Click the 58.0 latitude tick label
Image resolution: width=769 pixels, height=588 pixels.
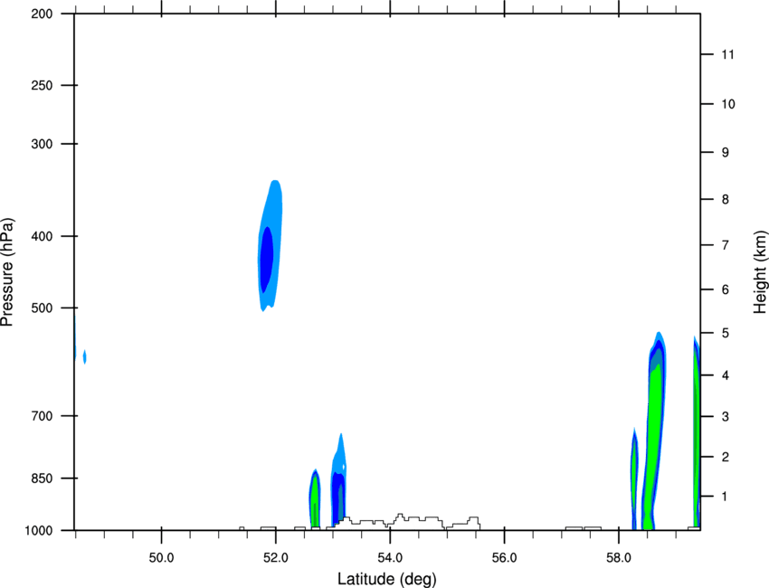[619, 558]
